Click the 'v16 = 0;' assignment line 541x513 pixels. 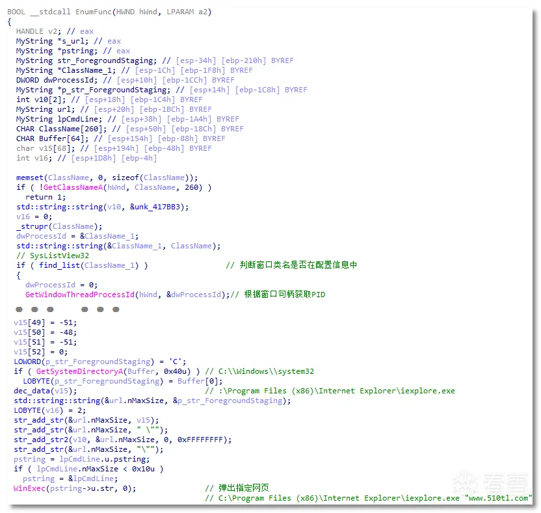pos(34,217)
